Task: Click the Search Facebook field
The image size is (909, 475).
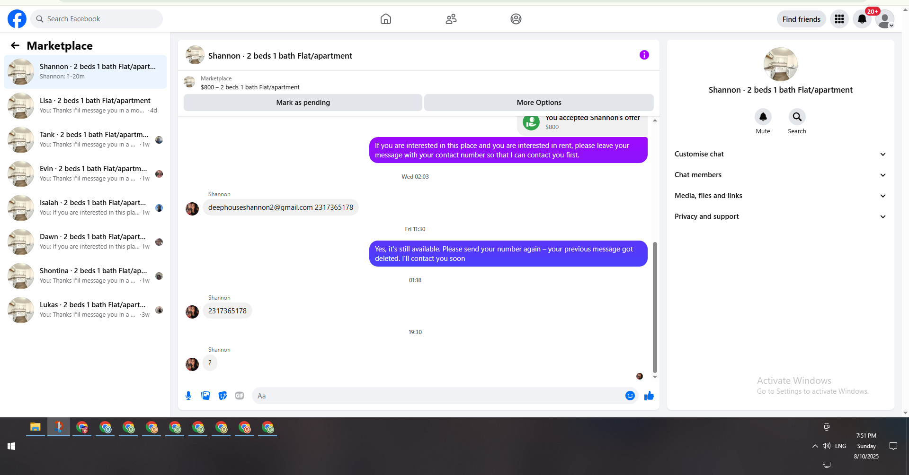Action: point(97,19)
